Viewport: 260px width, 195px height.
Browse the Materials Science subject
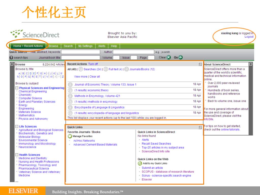[x=30, y=112]
